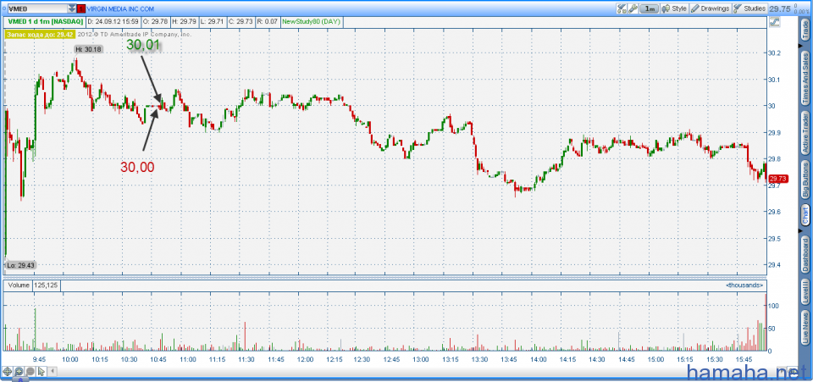Open the Drawings menu
Image resolution: width=813 pixels, height=382 pixels.
[x=711, y=8]
